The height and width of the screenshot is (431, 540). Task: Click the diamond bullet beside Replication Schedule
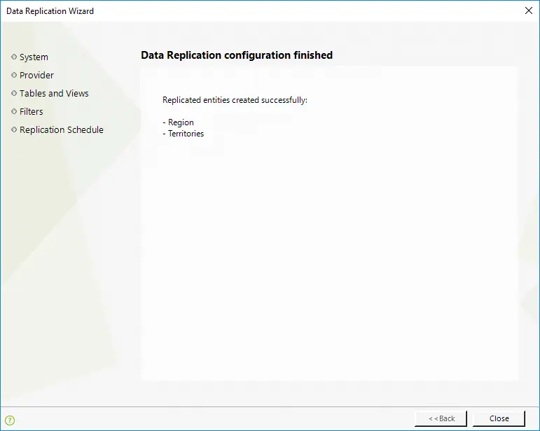pos(14,129)
